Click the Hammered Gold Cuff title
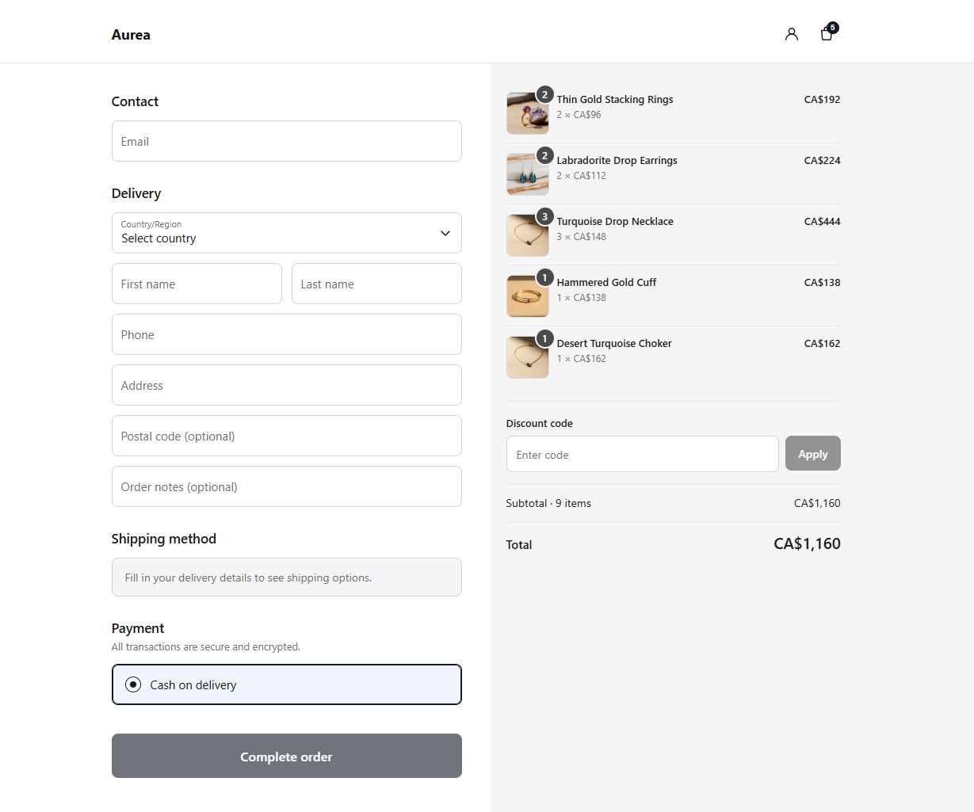Screen dimensions: 974x812 click(x=606, y=282)
